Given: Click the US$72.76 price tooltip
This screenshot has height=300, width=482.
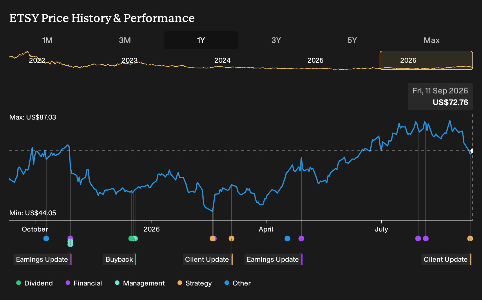Looking at the screenshot, I should tap(440, 97).
